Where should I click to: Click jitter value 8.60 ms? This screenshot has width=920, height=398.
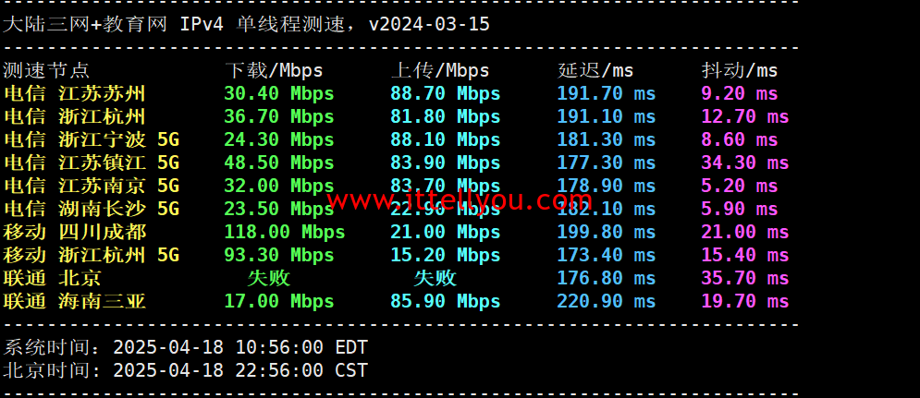pos(740,139)
